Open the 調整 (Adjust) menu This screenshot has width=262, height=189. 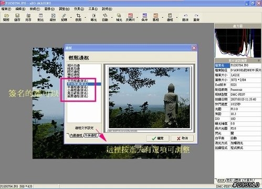click(x=64, y=9)
